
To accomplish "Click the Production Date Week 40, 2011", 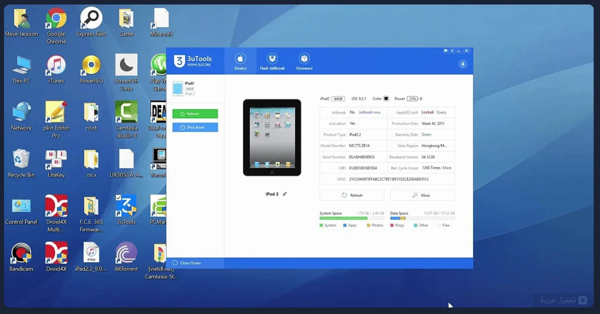I will point(432,123).
